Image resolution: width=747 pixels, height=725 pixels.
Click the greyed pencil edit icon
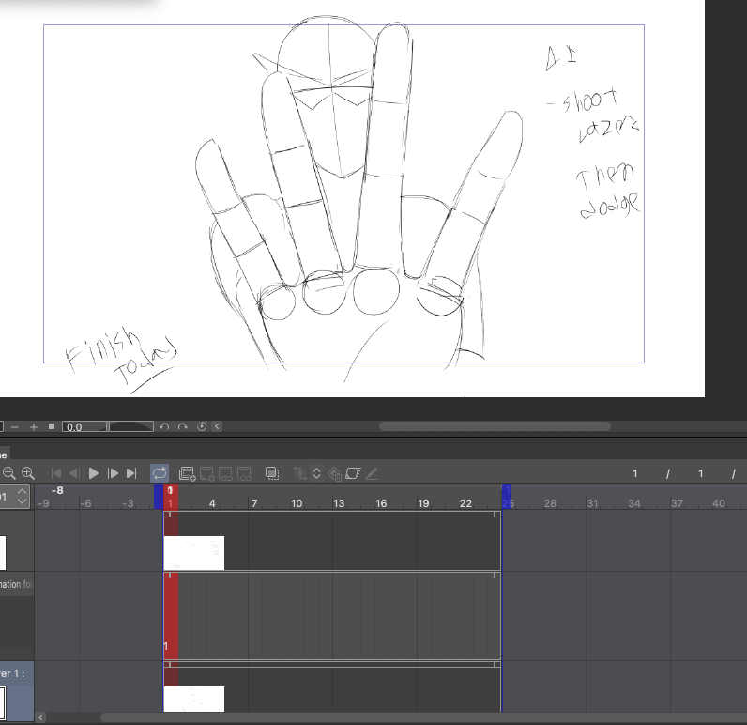point(372,473)
